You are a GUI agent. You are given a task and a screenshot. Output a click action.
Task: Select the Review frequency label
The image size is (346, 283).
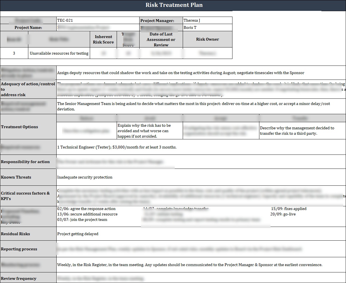28,278
